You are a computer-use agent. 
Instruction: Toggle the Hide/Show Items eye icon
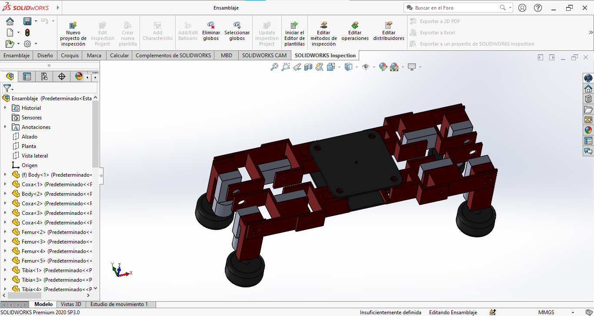(x=366, y=67)
